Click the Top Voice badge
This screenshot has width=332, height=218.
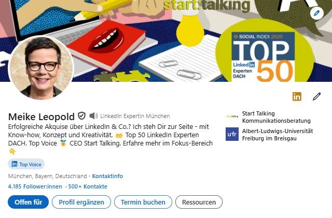point(26,164)
